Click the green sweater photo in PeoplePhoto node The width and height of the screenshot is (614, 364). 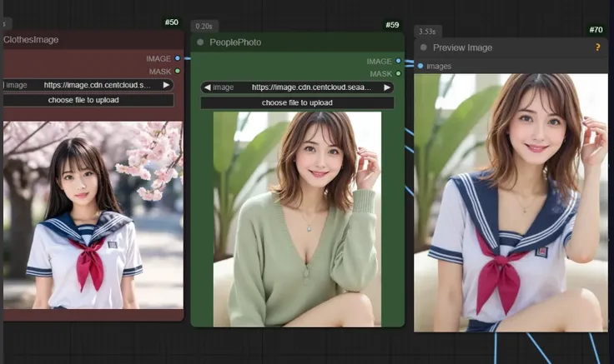click(297, 218)
